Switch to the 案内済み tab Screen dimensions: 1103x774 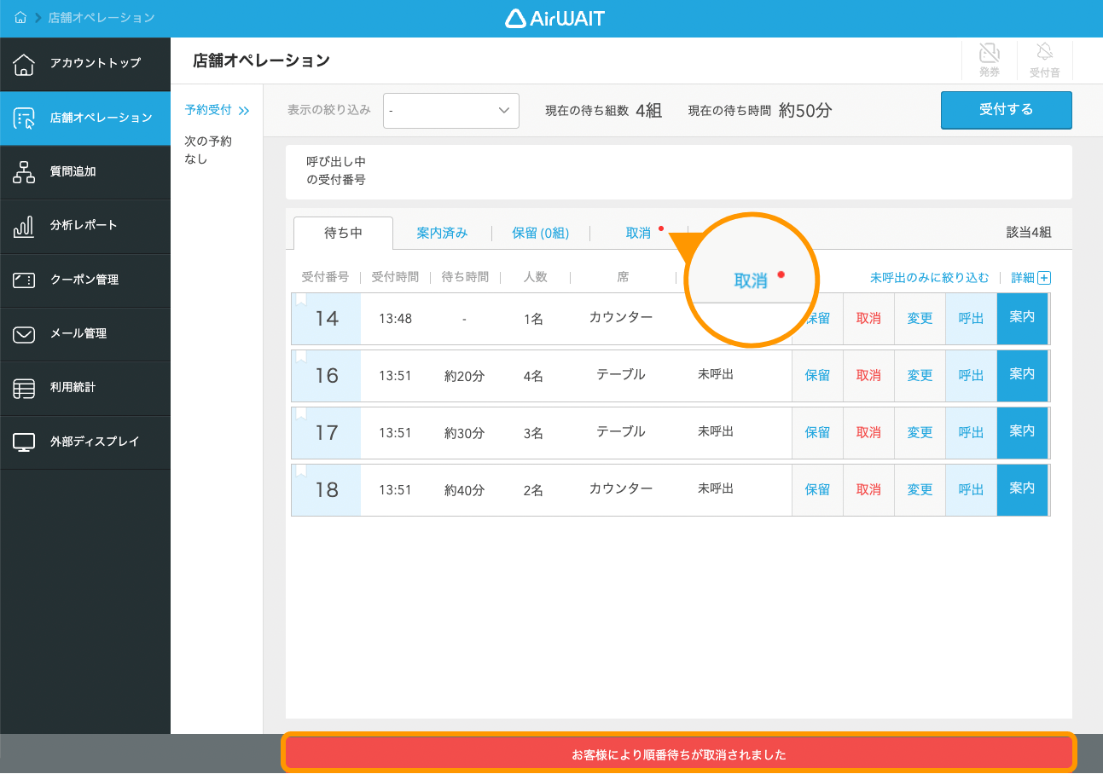point(442,232)
